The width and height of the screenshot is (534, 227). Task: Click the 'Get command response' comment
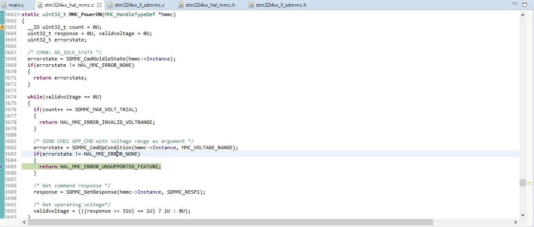[72, 186]
